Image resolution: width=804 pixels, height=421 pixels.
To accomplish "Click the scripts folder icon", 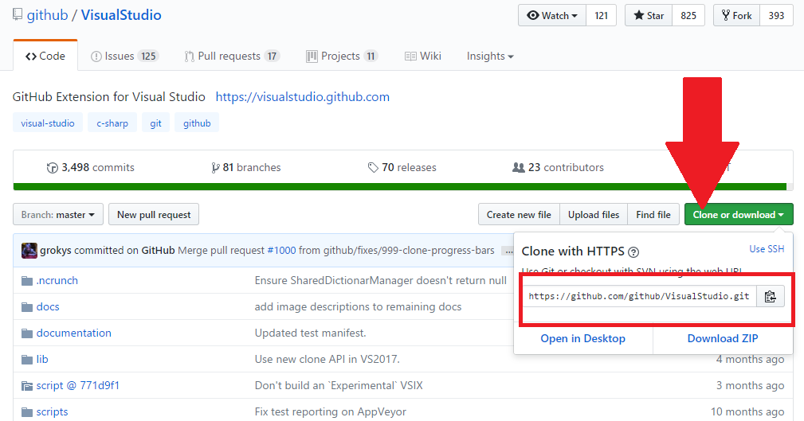I will (x=27, y=411).
